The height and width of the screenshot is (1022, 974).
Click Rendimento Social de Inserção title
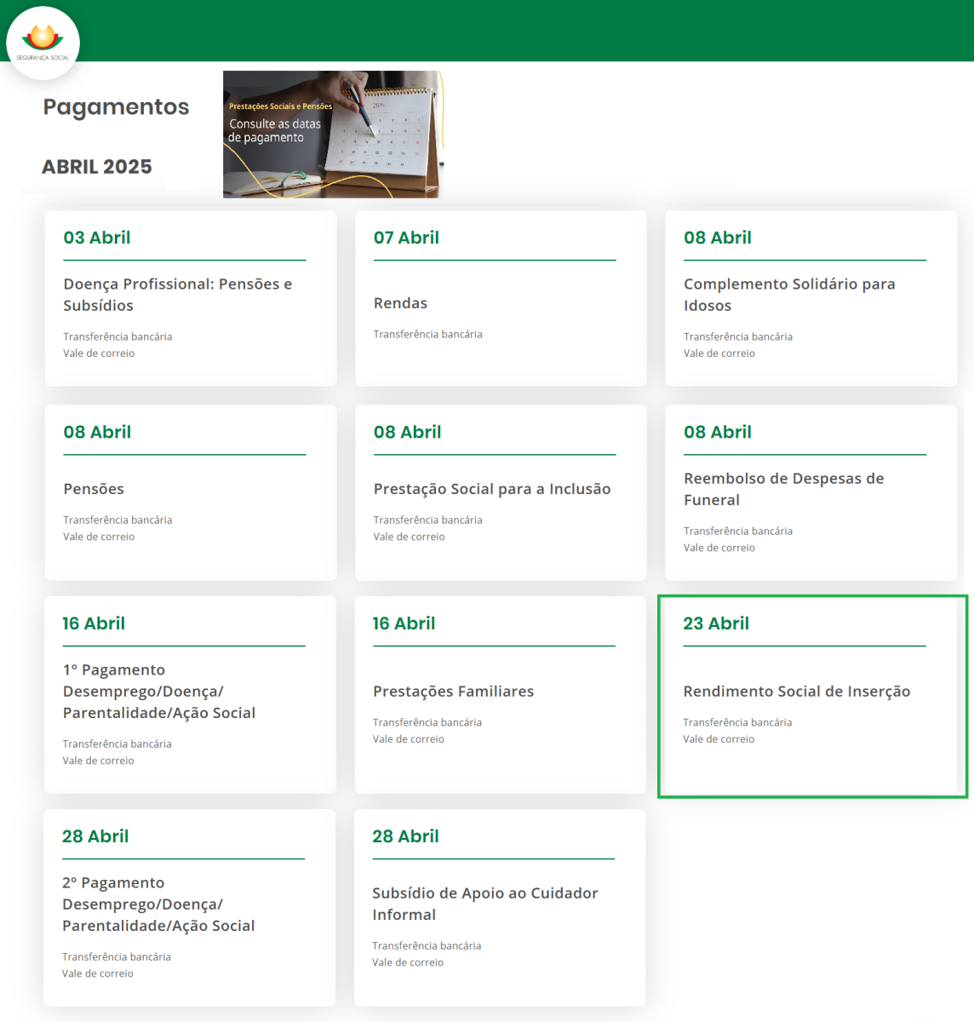tap(796, 692)
